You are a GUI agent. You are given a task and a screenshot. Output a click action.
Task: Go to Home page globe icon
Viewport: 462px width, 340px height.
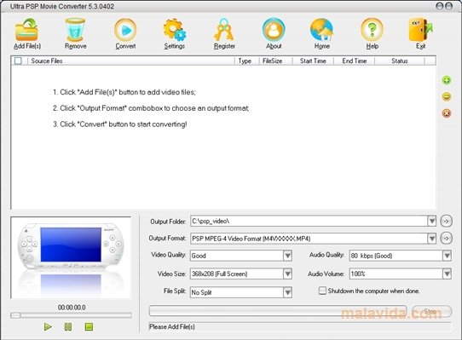coord(321,30)
